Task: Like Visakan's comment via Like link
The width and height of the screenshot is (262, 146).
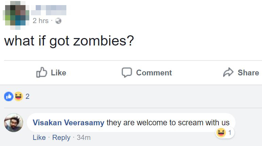Action: click(39, 138)
